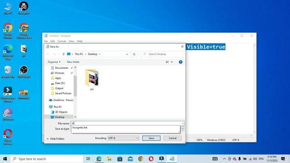Open Windows Start menu
290x163 pixels.
(5, 159)
